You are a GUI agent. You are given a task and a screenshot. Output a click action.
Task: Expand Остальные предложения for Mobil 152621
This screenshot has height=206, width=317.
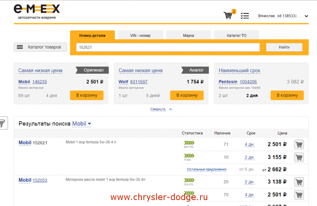point(206,169)
